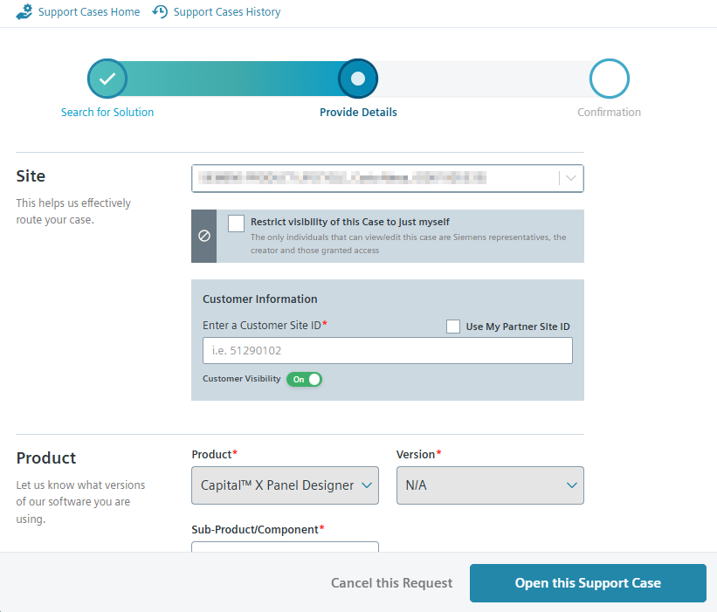Check Use My Partner Site ID
This screenshot has height=612, width=717.
453,327
